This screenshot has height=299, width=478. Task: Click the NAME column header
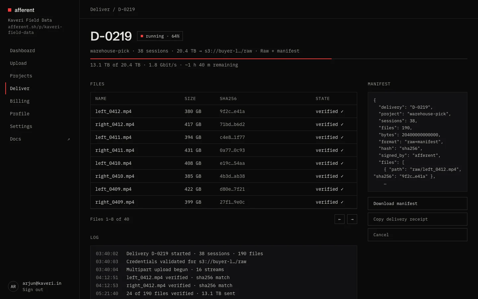(x=101, y=99)
